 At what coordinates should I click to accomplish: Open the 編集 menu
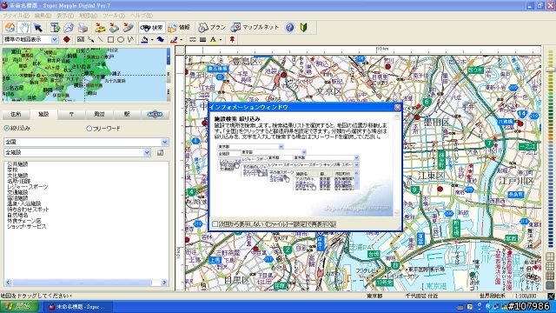[x=43, y=16]
